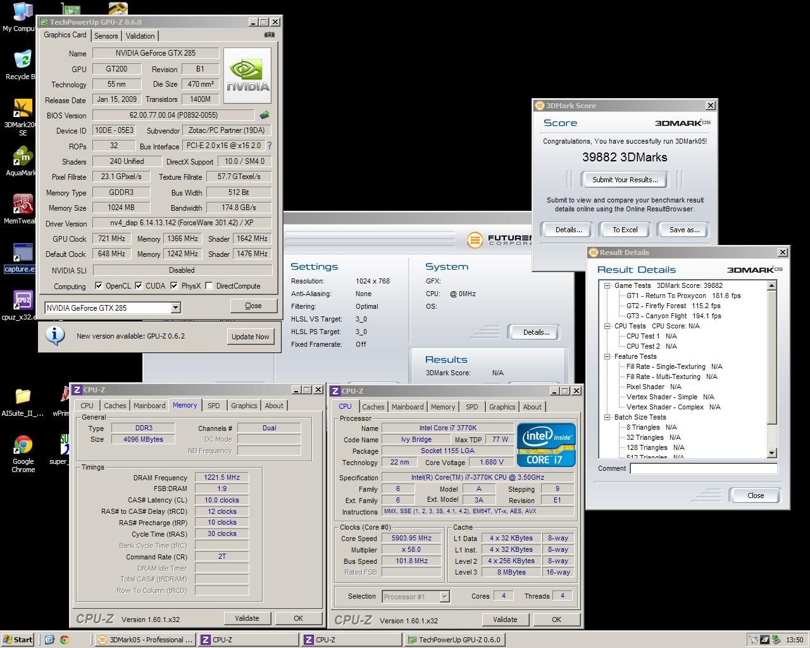Click the Comment input field

[704, 469]
